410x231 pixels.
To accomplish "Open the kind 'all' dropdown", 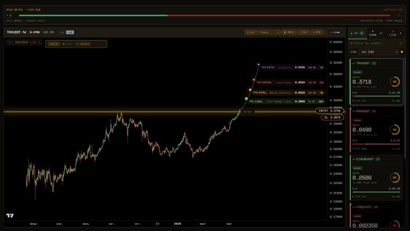I will pyautogui.click(x=379, y=52).
